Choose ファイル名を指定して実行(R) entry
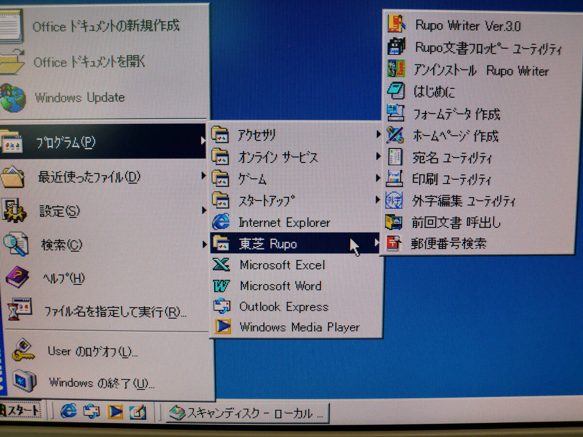 (x=106, y=311)
